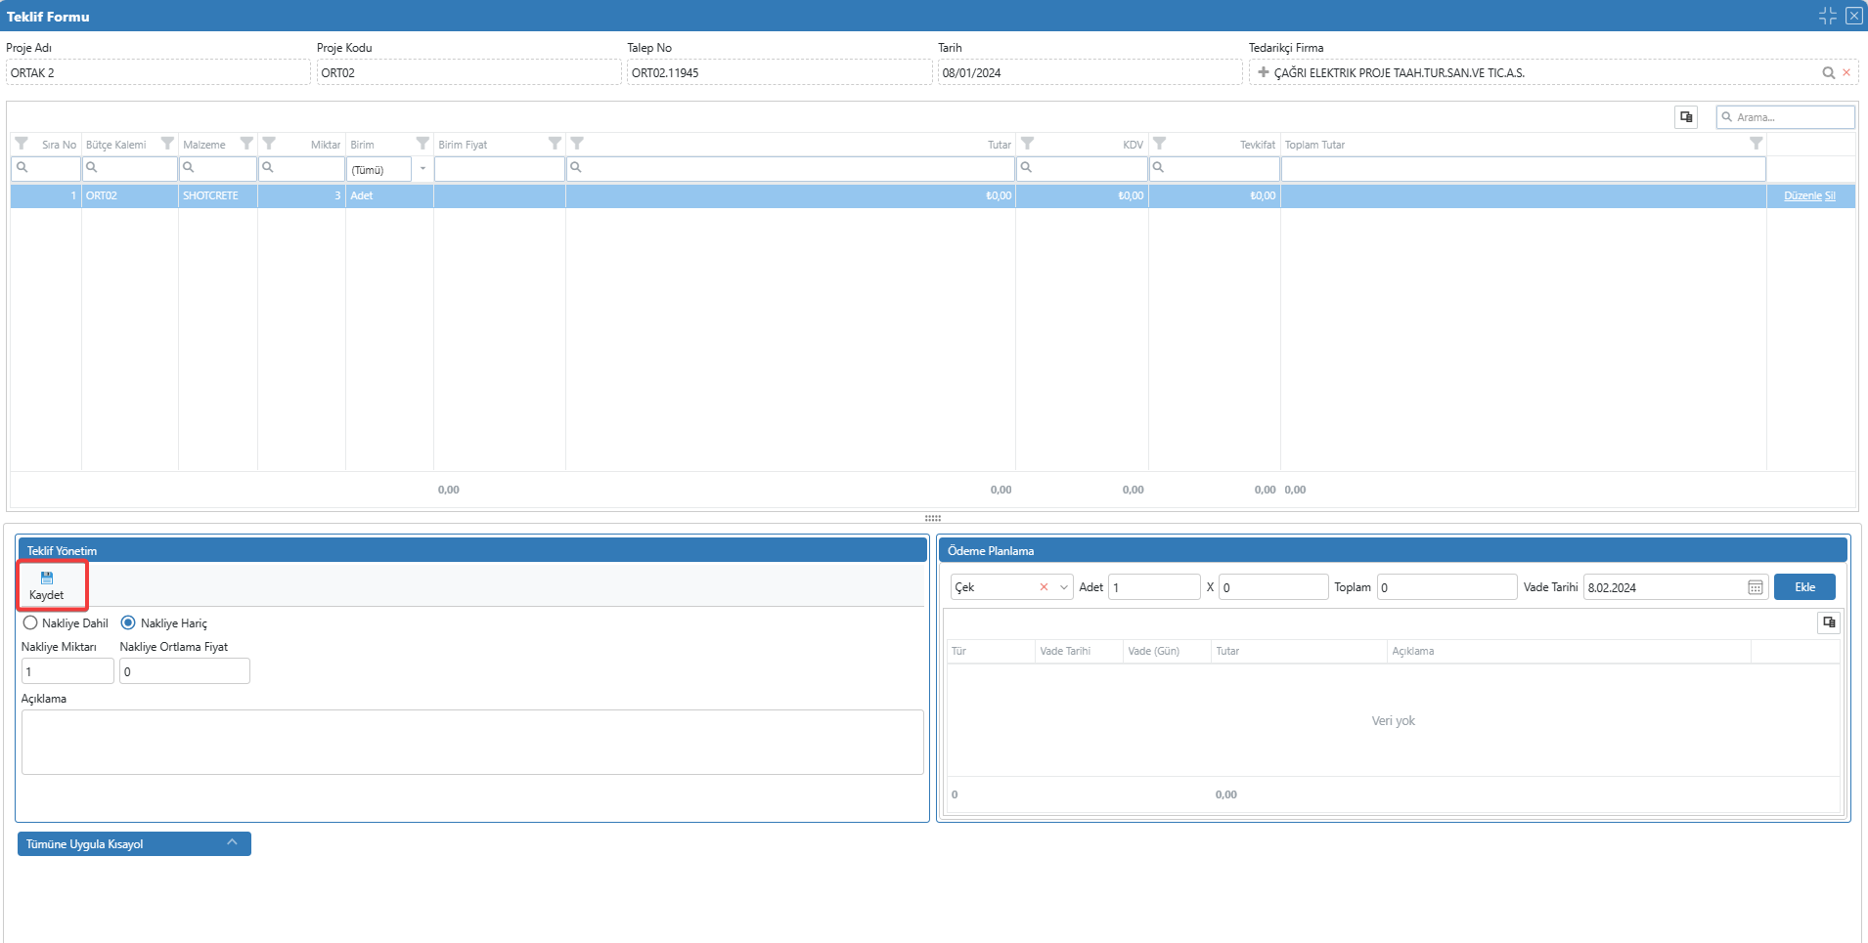The width and height of the screenshot is (1868, 943).
Task: Select the Nakliye Hariç radio option
Action: [x=128, y=623]
